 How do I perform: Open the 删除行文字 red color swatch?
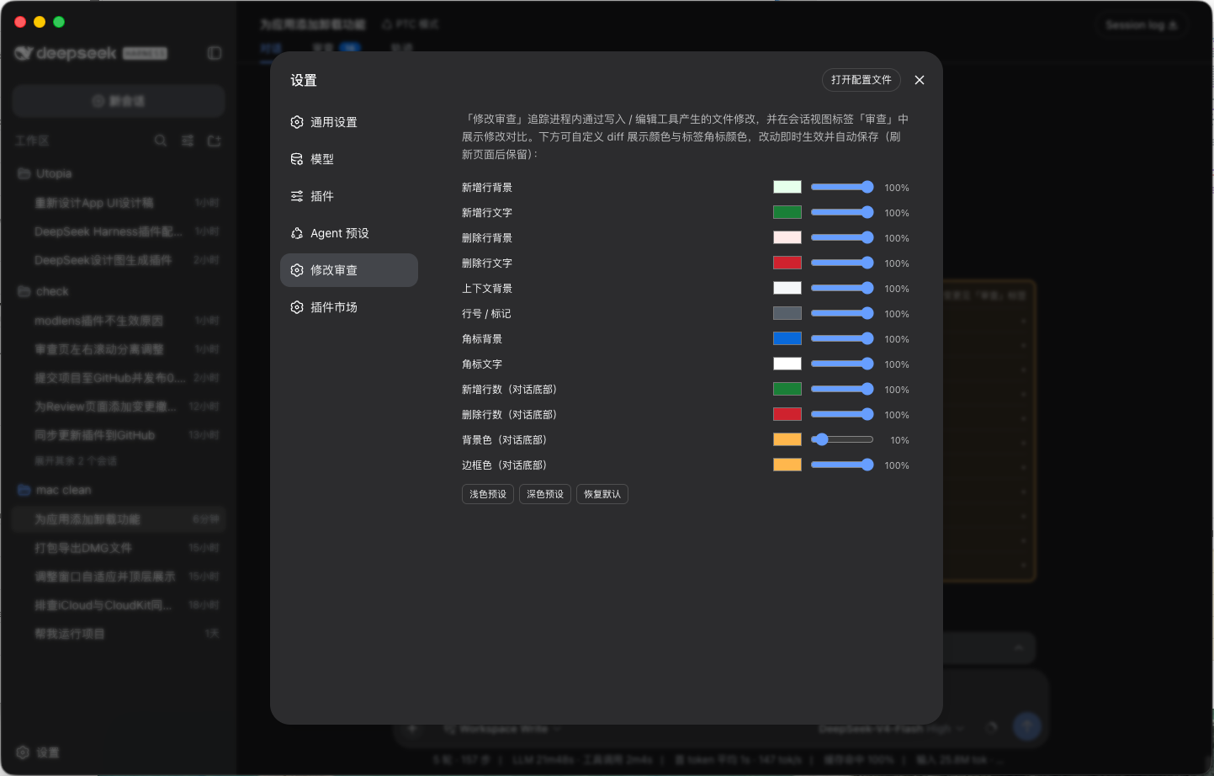pos(787,263)
